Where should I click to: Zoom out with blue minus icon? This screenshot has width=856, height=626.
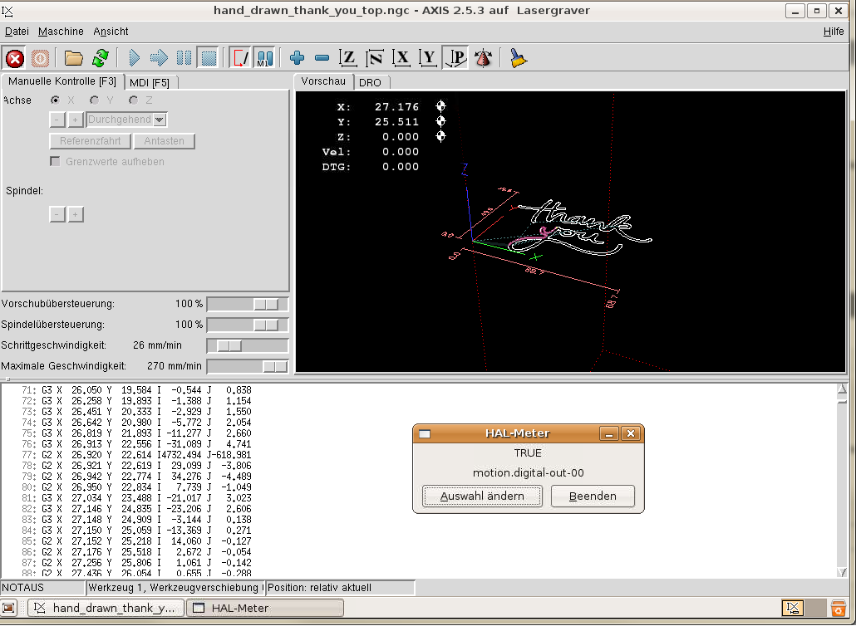click(322, 58)
